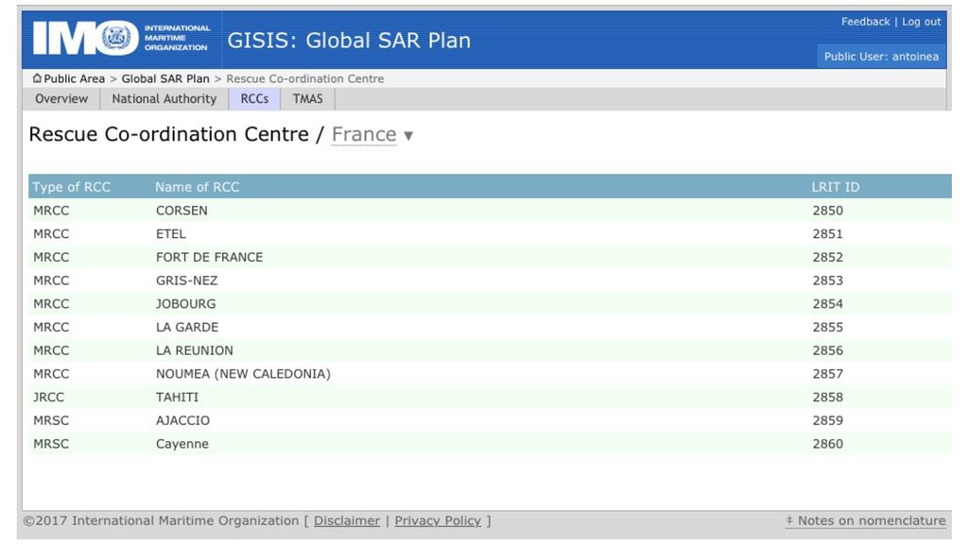Click the TAHITI JRCC row

(x=490, y=398)
